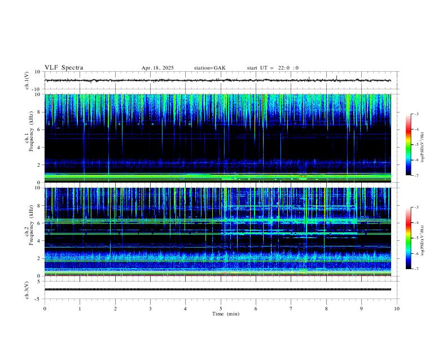Click the time axis tick label "8"
The height and width of the screenshot is (346, 447).
click(x=326, y=309)
